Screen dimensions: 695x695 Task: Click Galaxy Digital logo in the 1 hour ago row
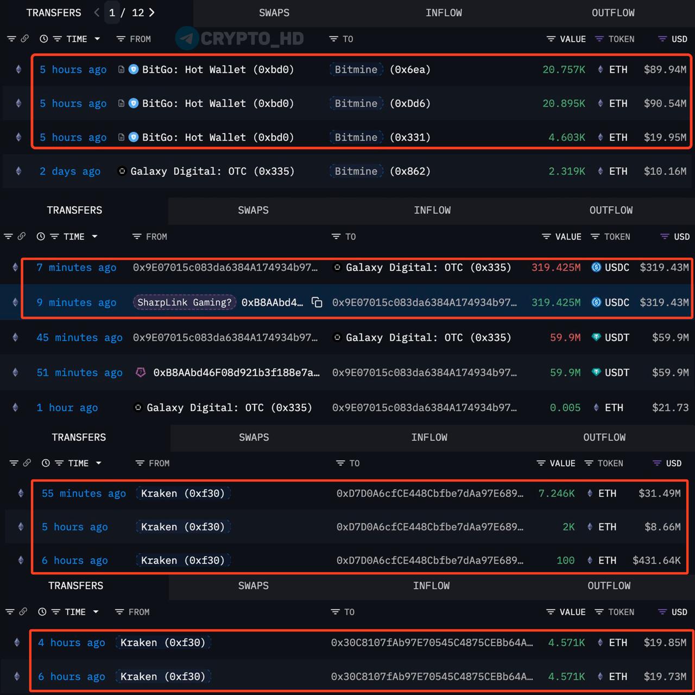tap(138, 407)
